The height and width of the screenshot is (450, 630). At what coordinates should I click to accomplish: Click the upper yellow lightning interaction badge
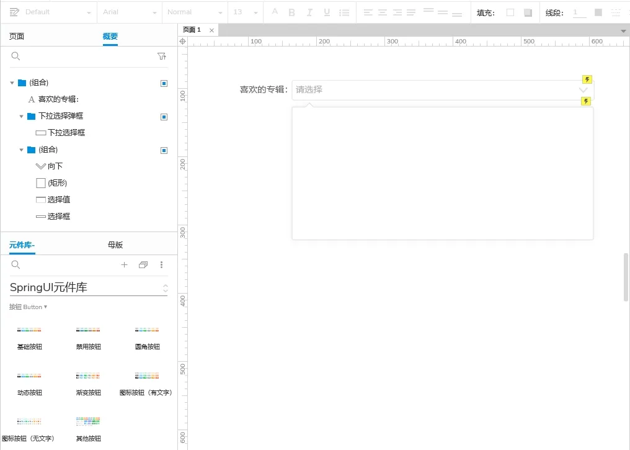(587, 79)
